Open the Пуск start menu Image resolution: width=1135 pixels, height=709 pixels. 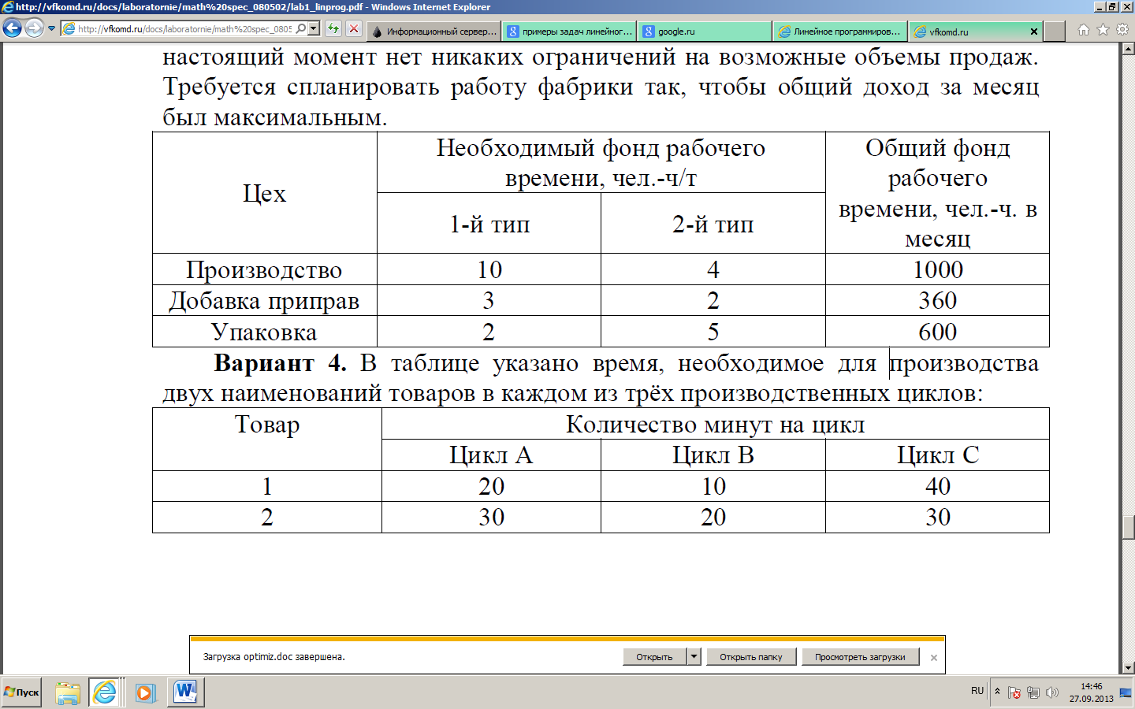click(x=21, y=692)
